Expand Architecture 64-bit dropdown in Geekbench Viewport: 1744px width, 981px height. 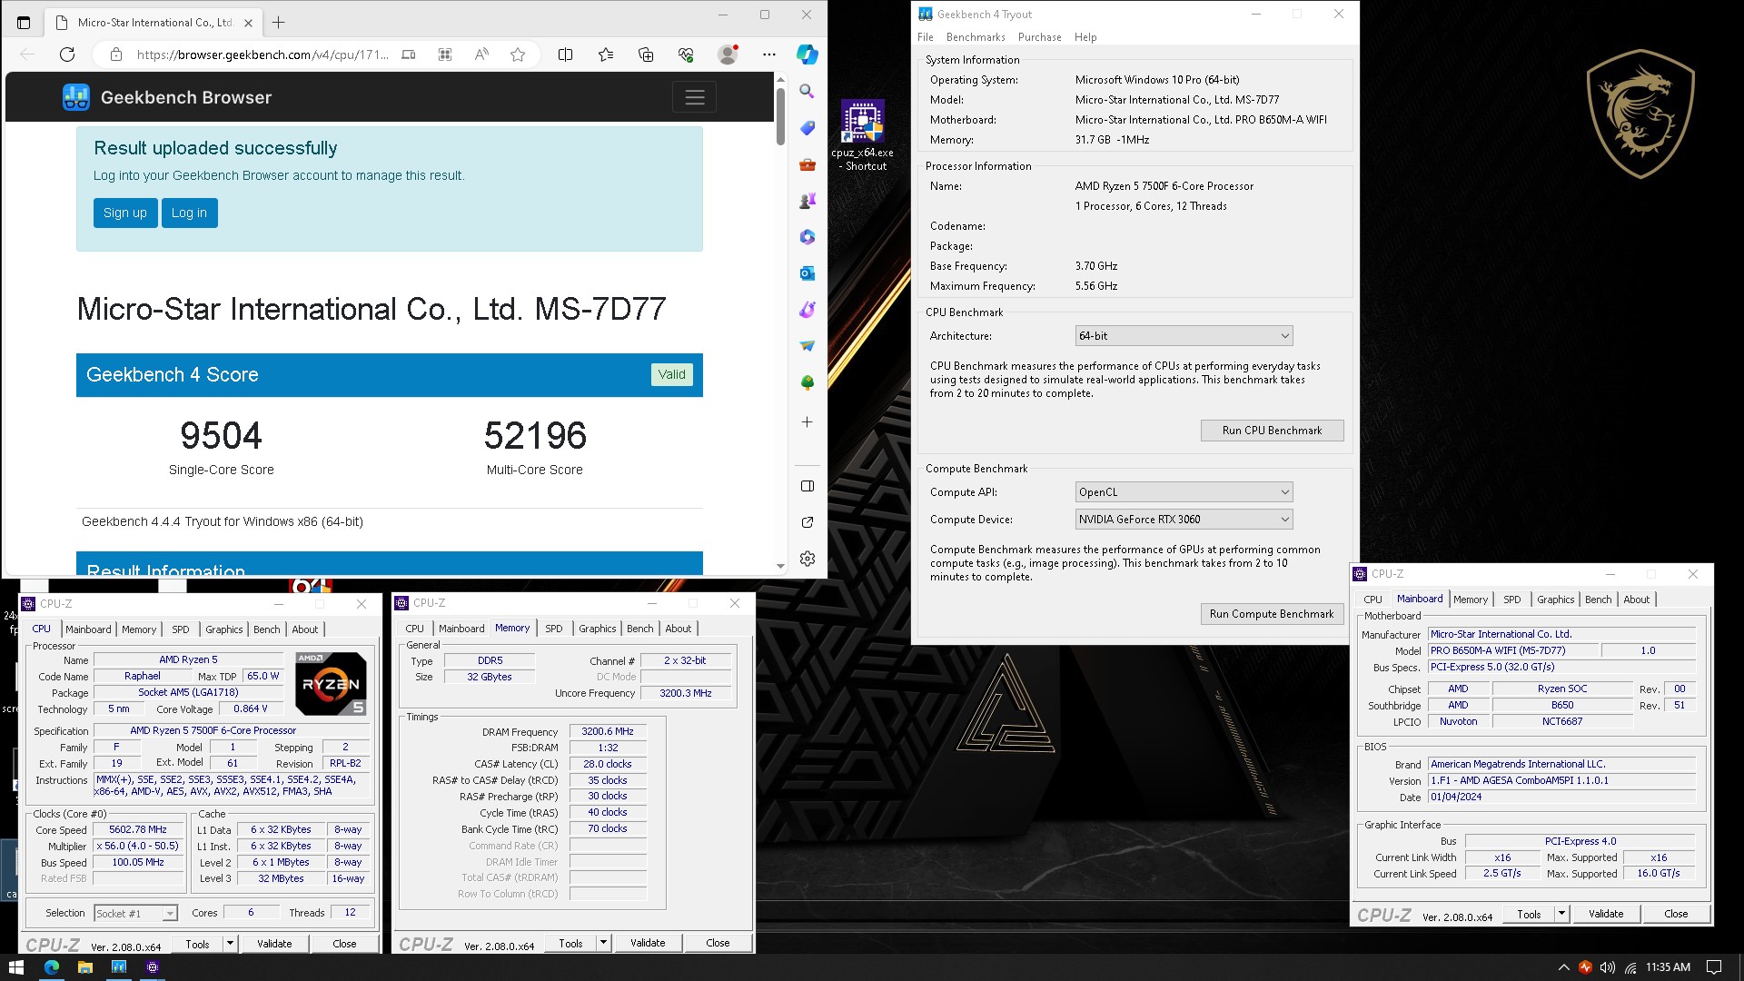(1184, 336)
